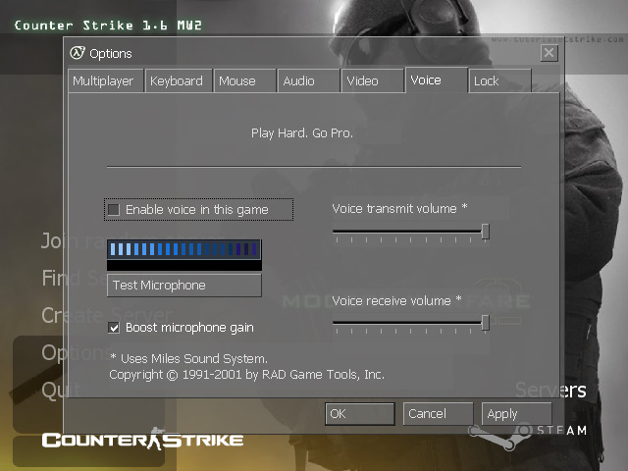628x471 pixels.
Task: Click the Half-Life lambda icon in title bar
Action: [x=78, y=53]
